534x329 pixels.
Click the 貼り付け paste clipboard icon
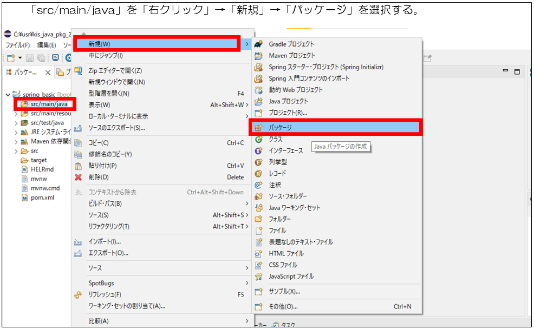[x=78, y=166]
